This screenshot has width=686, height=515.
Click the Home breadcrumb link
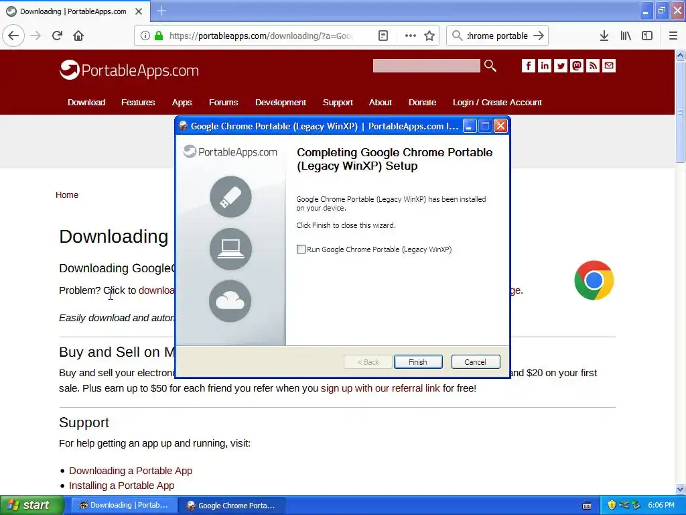[67, 195]
